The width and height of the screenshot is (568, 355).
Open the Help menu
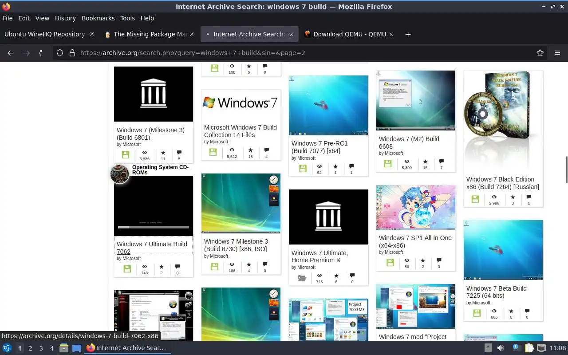[147, 18]
